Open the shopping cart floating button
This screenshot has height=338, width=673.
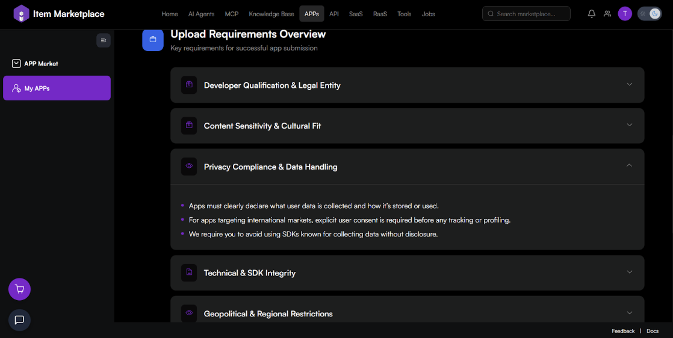pos(19,289)
